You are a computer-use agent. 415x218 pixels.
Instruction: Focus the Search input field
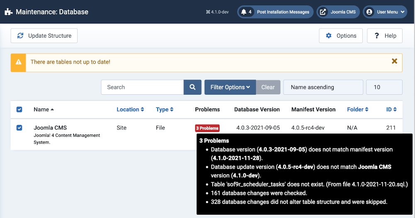(142, 87)
